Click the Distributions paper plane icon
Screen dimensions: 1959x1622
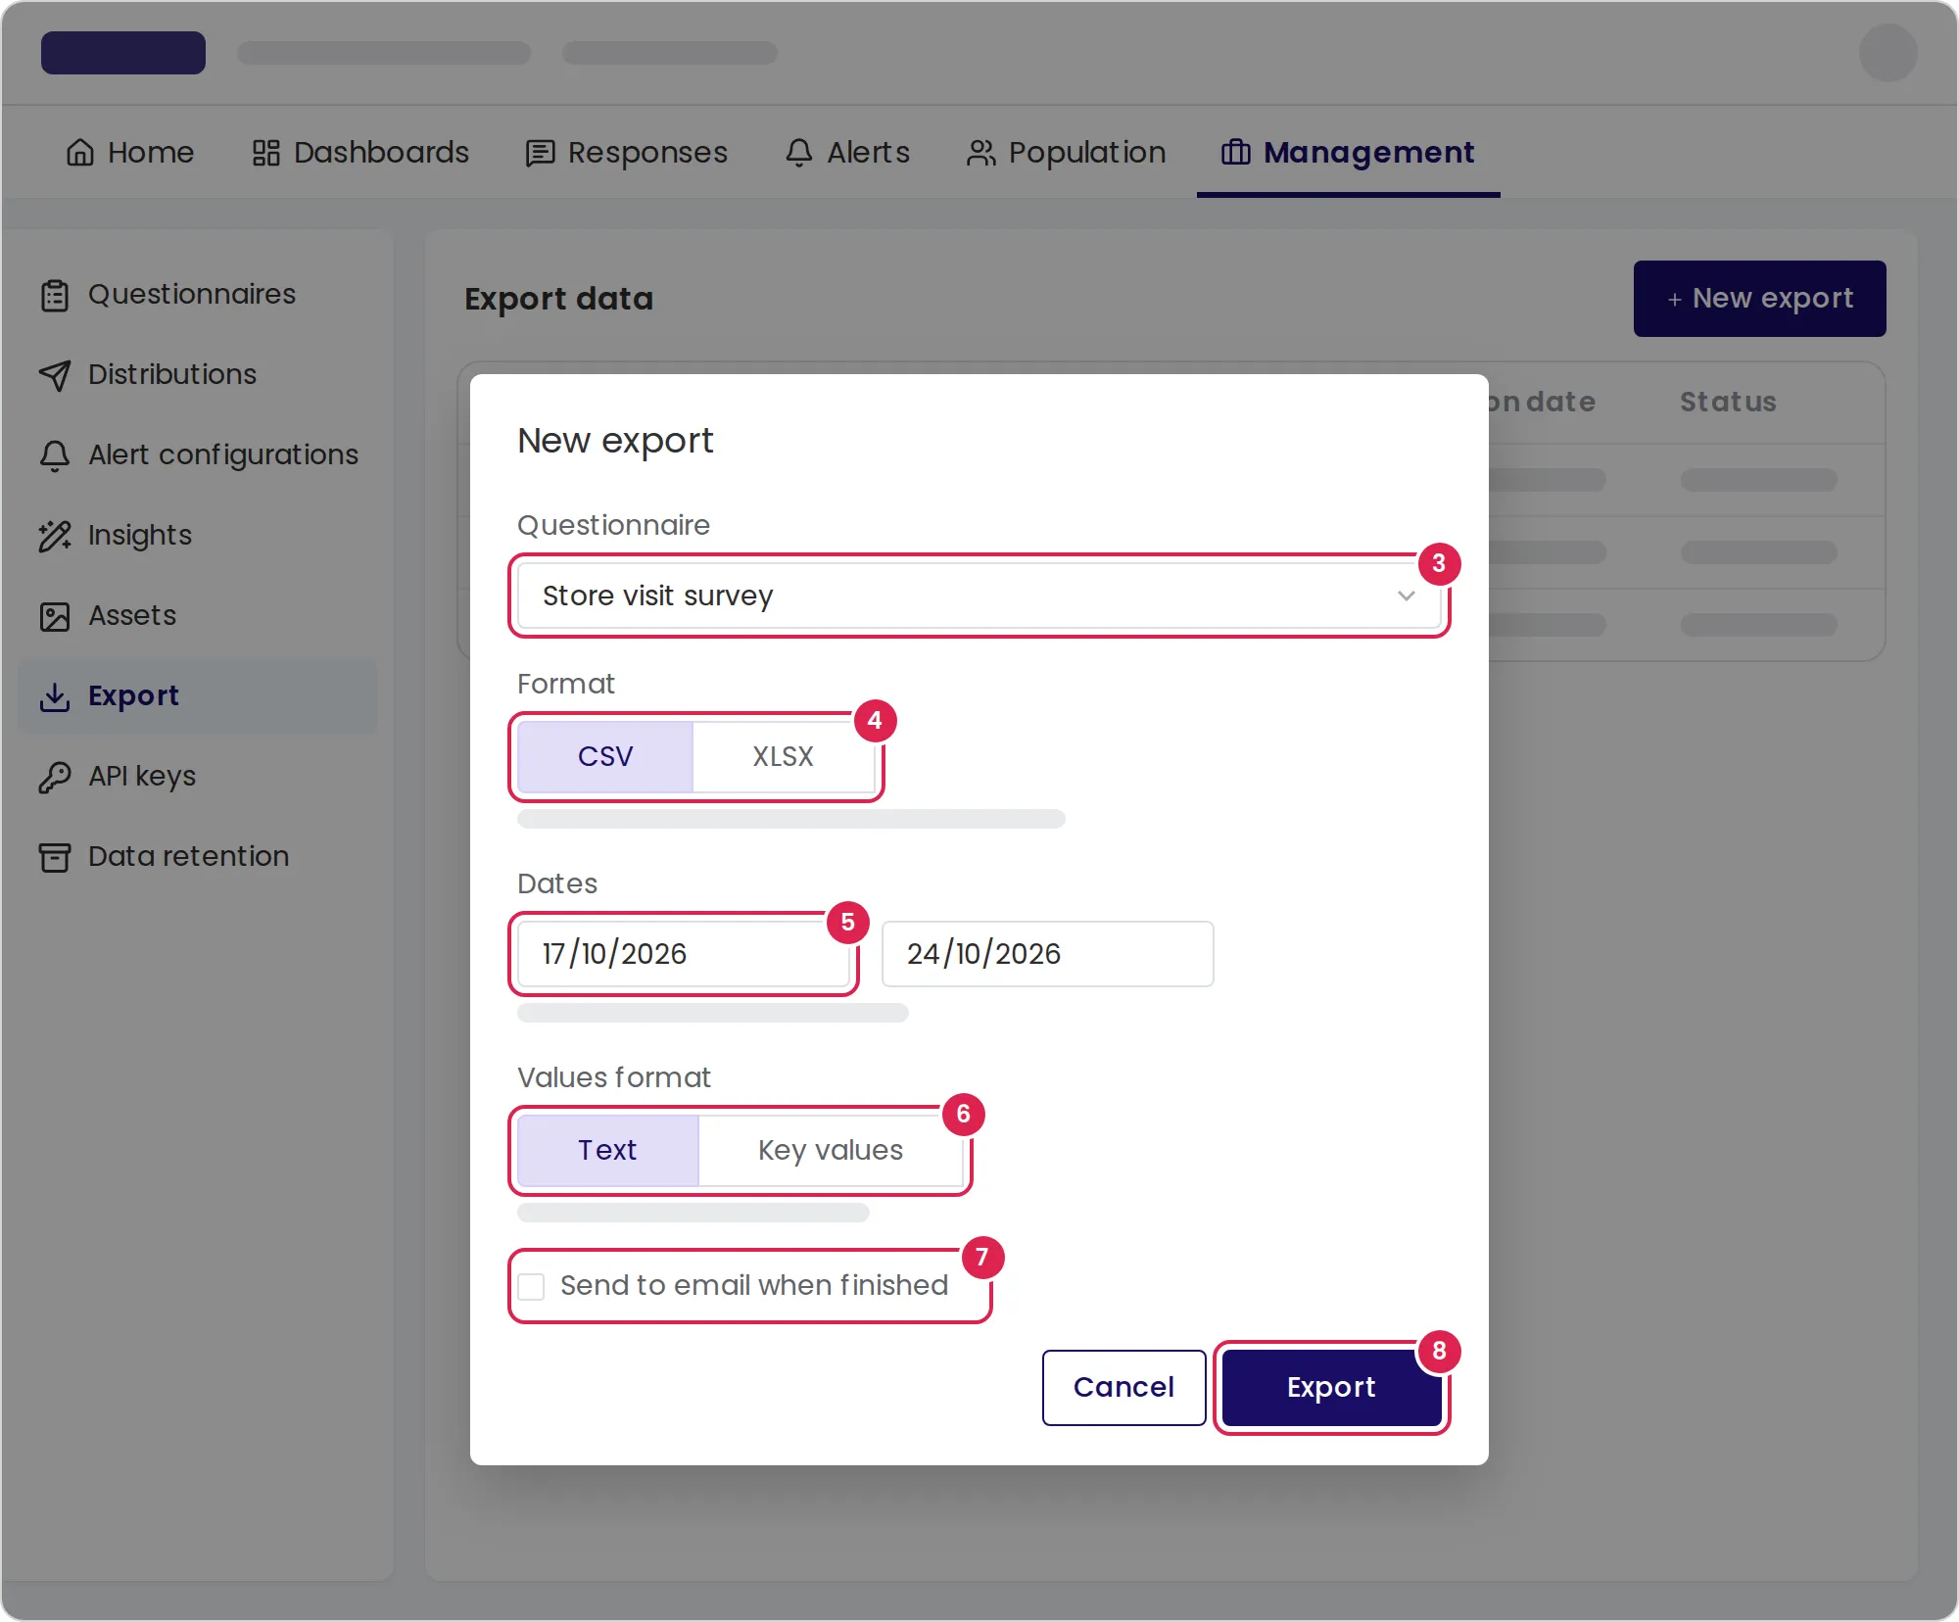(55, 375)
